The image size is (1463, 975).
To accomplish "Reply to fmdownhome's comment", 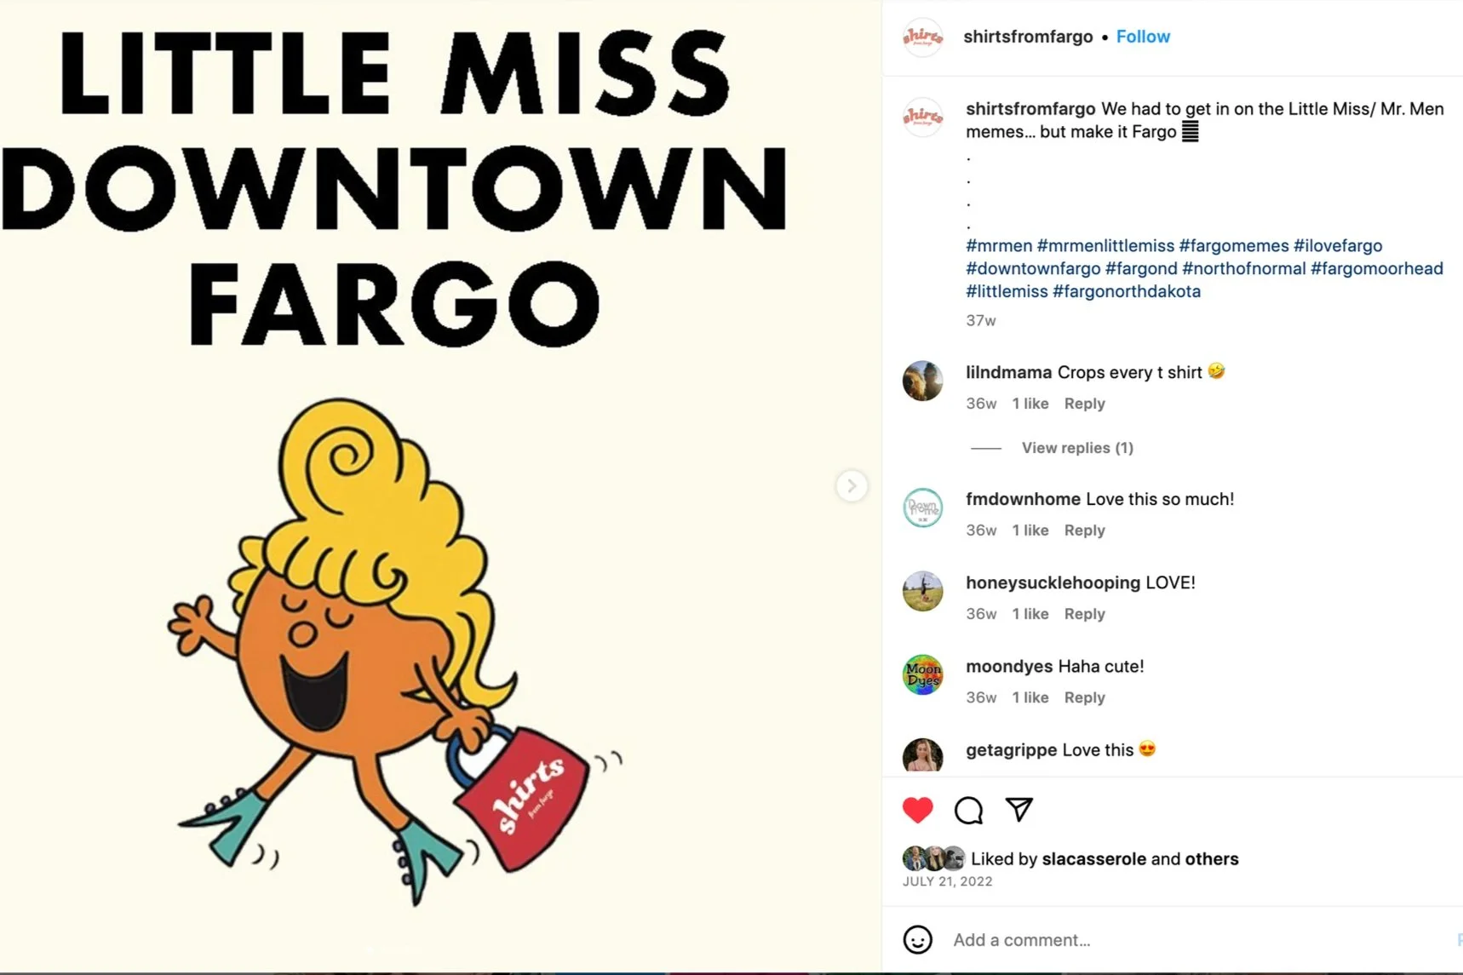I will (1084, 531).
